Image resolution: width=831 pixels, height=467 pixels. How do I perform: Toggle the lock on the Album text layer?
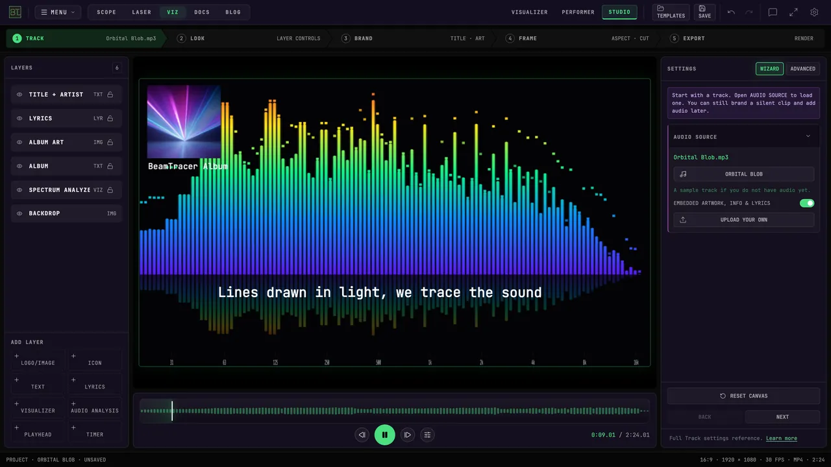pyautogui.click(x=110, y=166)
